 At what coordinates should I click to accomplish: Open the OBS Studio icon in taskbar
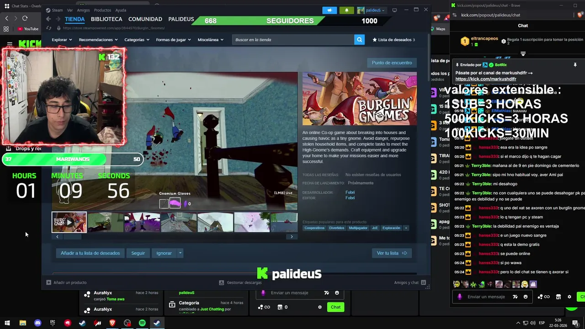click(x=127, y=323)
